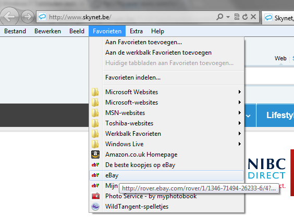Click the browser Forward arrow button
The image size is (294, 218).
coord(28,17)
